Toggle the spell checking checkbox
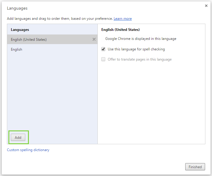The image size is (212, 176). [103, 49]
